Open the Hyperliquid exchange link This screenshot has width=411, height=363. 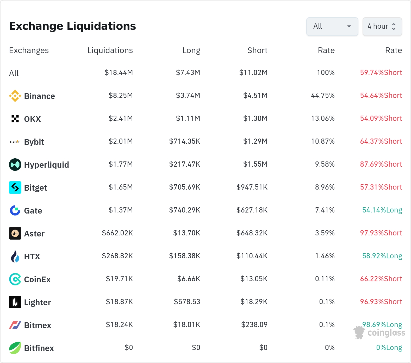coord(46,165)
